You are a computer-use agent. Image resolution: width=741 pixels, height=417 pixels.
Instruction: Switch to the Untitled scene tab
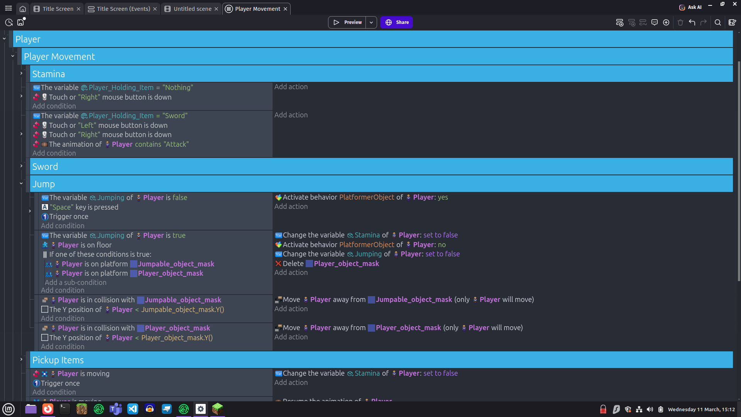coord(192,9)
